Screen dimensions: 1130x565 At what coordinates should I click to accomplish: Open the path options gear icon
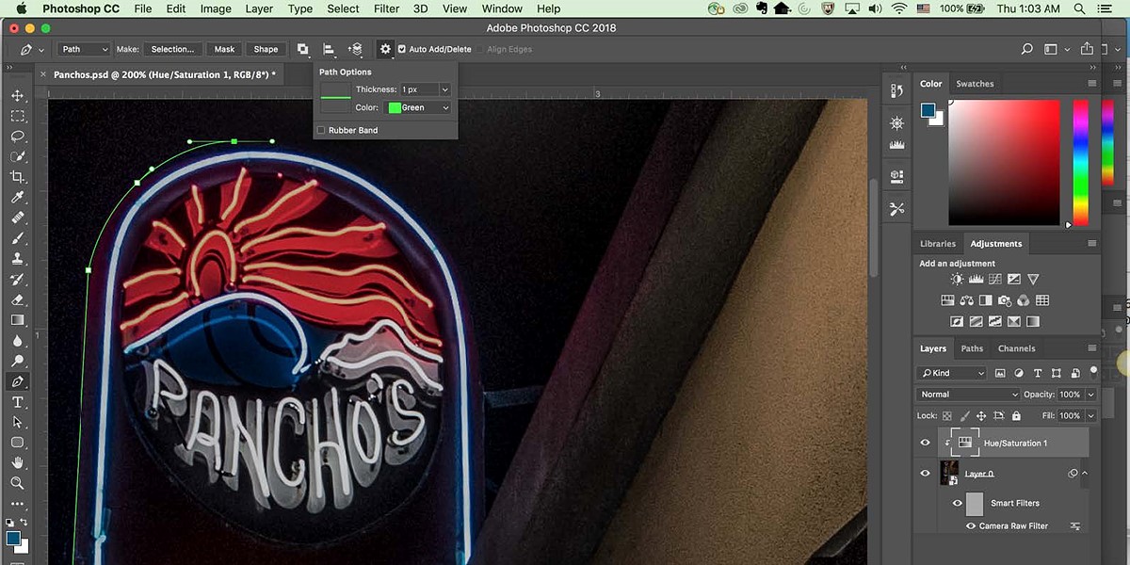point(385,49)
